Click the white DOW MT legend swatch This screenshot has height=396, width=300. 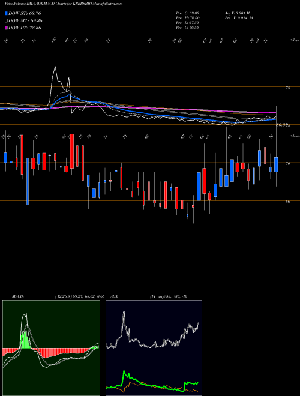pos(6,21)
